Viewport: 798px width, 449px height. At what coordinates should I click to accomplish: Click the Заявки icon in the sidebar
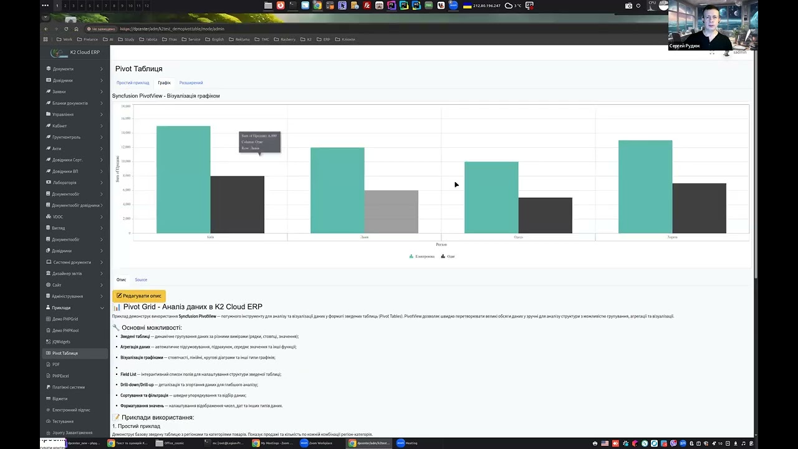[49, 92]
